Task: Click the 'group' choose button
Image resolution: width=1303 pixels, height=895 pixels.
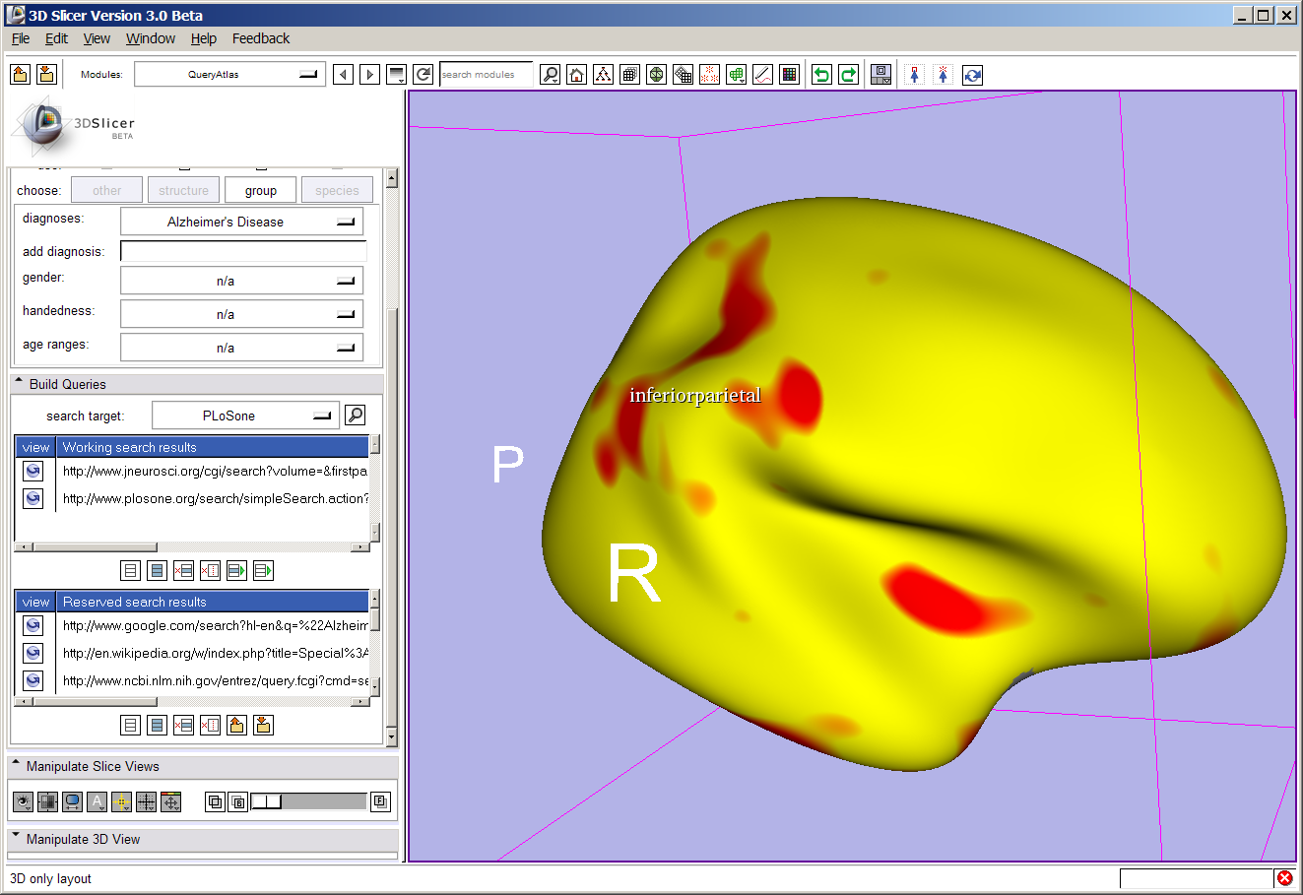Action: pyautogui.click(x=261, y=190)
